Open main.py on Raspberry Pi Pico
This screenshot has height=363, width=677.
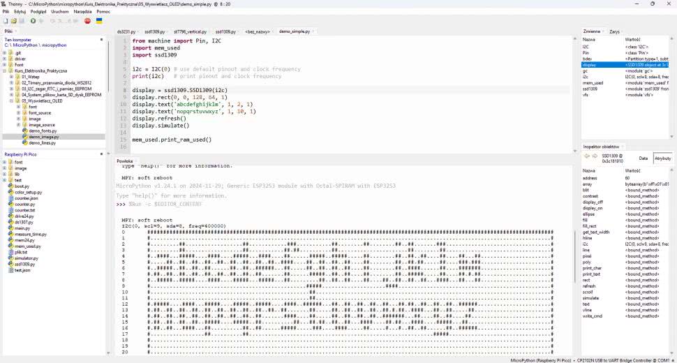pyautogui.click(x=22, y=228)
